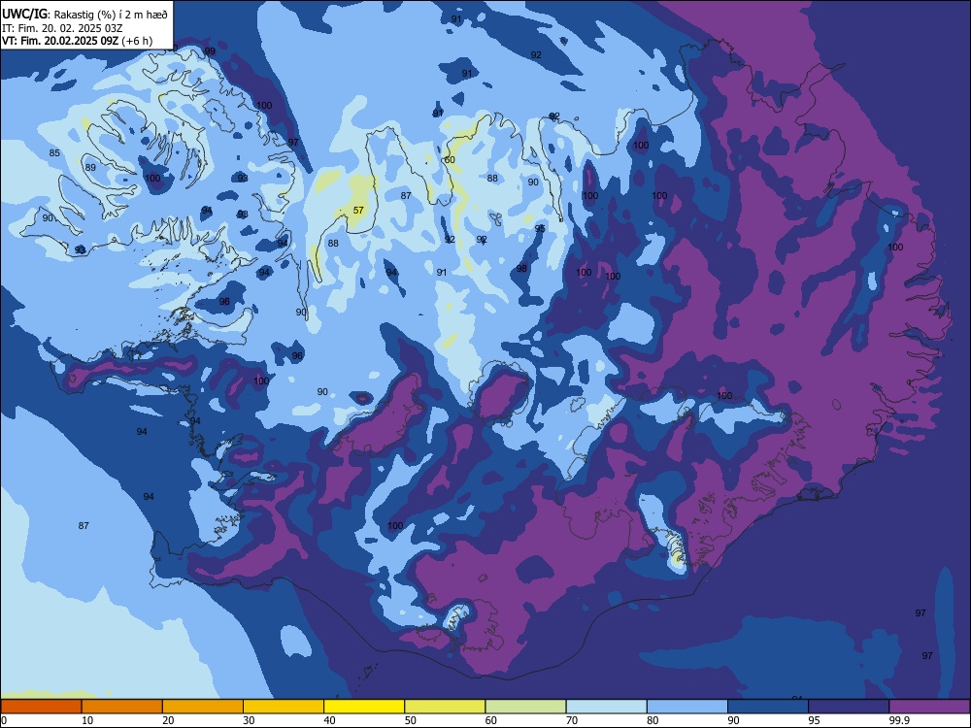Click the orange 10–20 legend swatch

pos(122,707)
